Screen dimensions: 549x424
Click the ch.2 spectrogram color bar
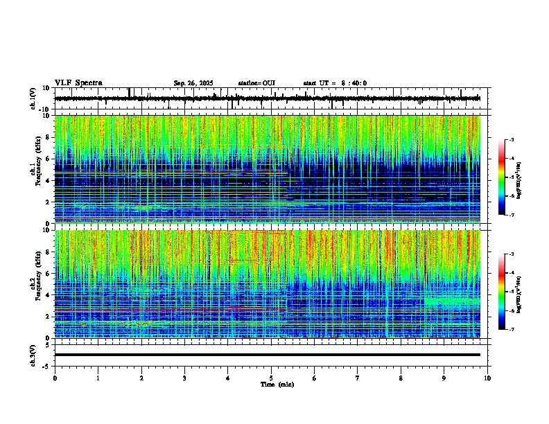click(502, 292)
